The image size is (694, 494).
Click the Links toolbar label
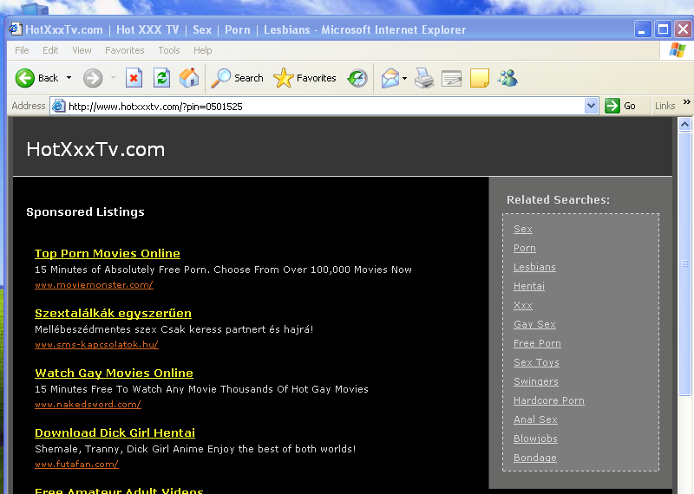click(665, 106)
